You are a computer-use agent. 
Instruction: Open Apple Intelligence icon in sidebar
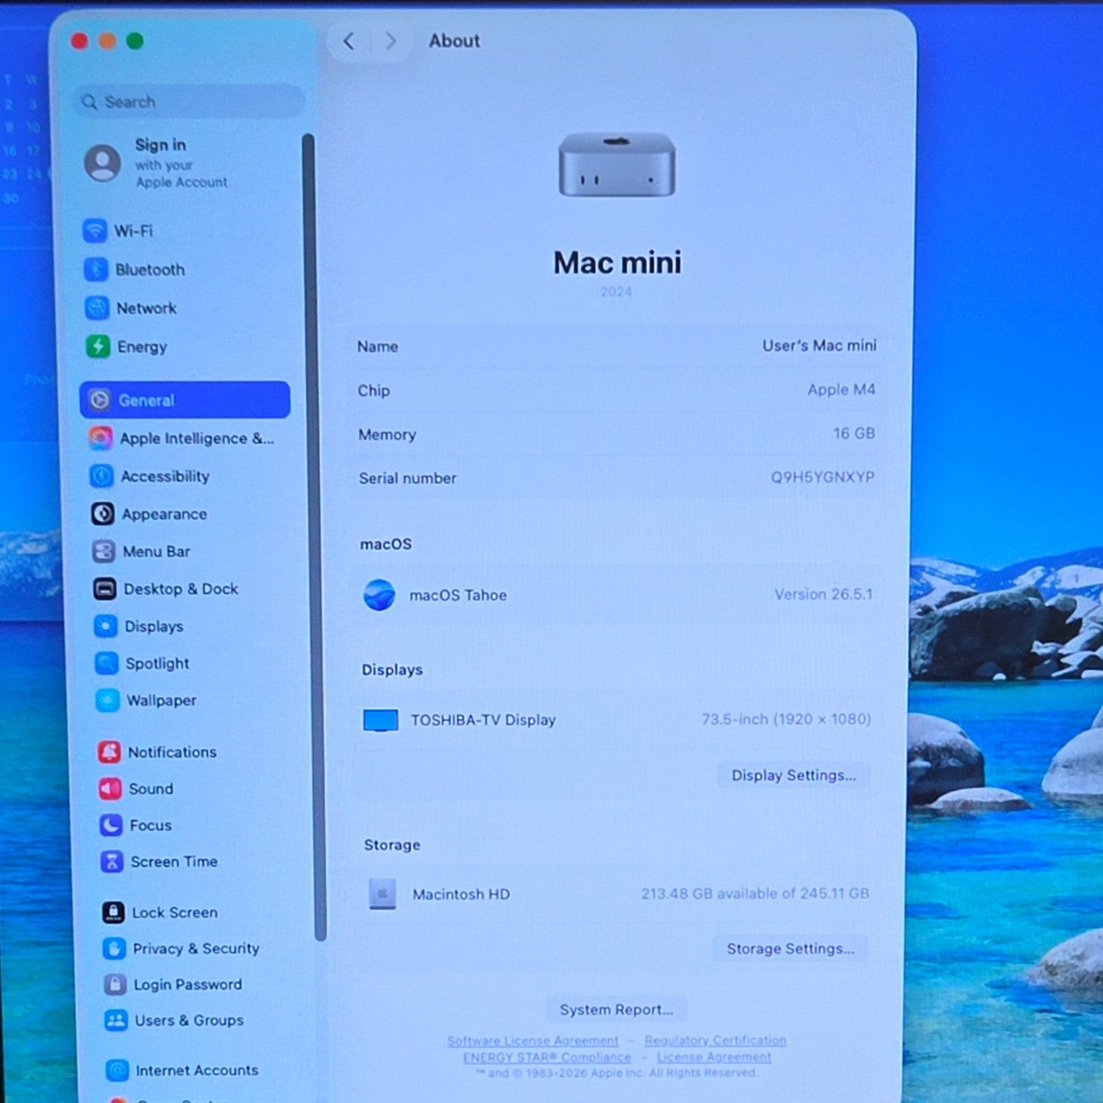[x=101, y=438]
